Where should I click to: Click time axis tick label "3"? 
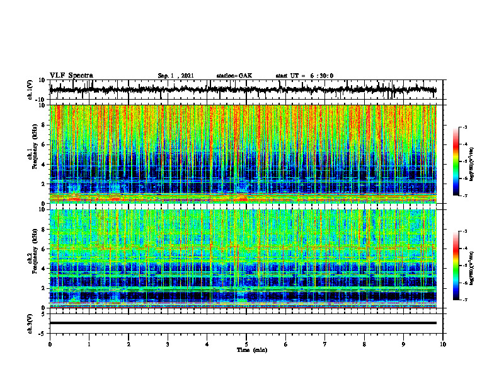(x=168, y=344)
